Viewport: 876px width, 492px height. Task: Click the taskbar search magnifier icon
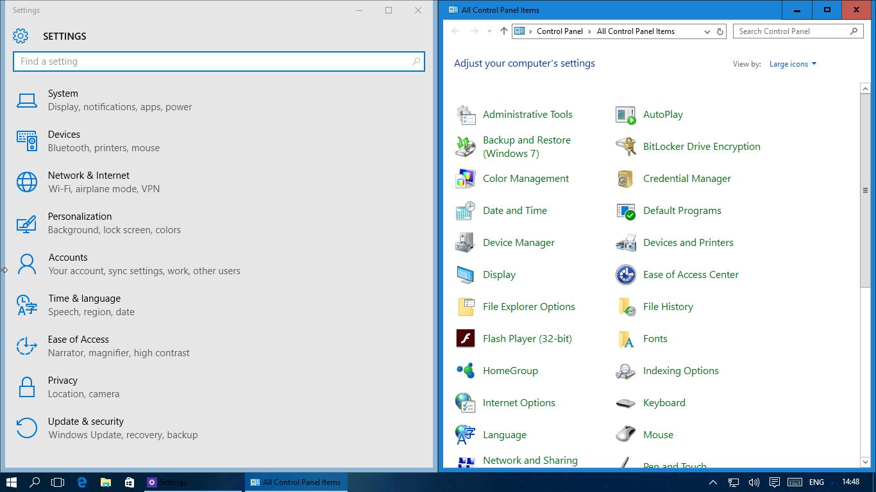pyautogui.click(x=35, y=482)
